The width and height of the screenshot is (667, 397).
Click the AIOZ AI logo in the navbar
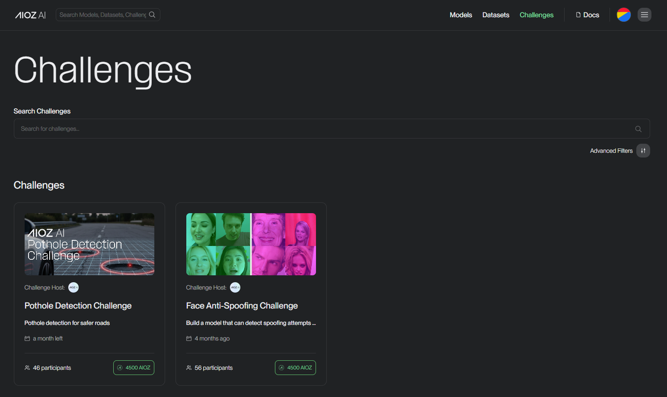tap(30, 15)
